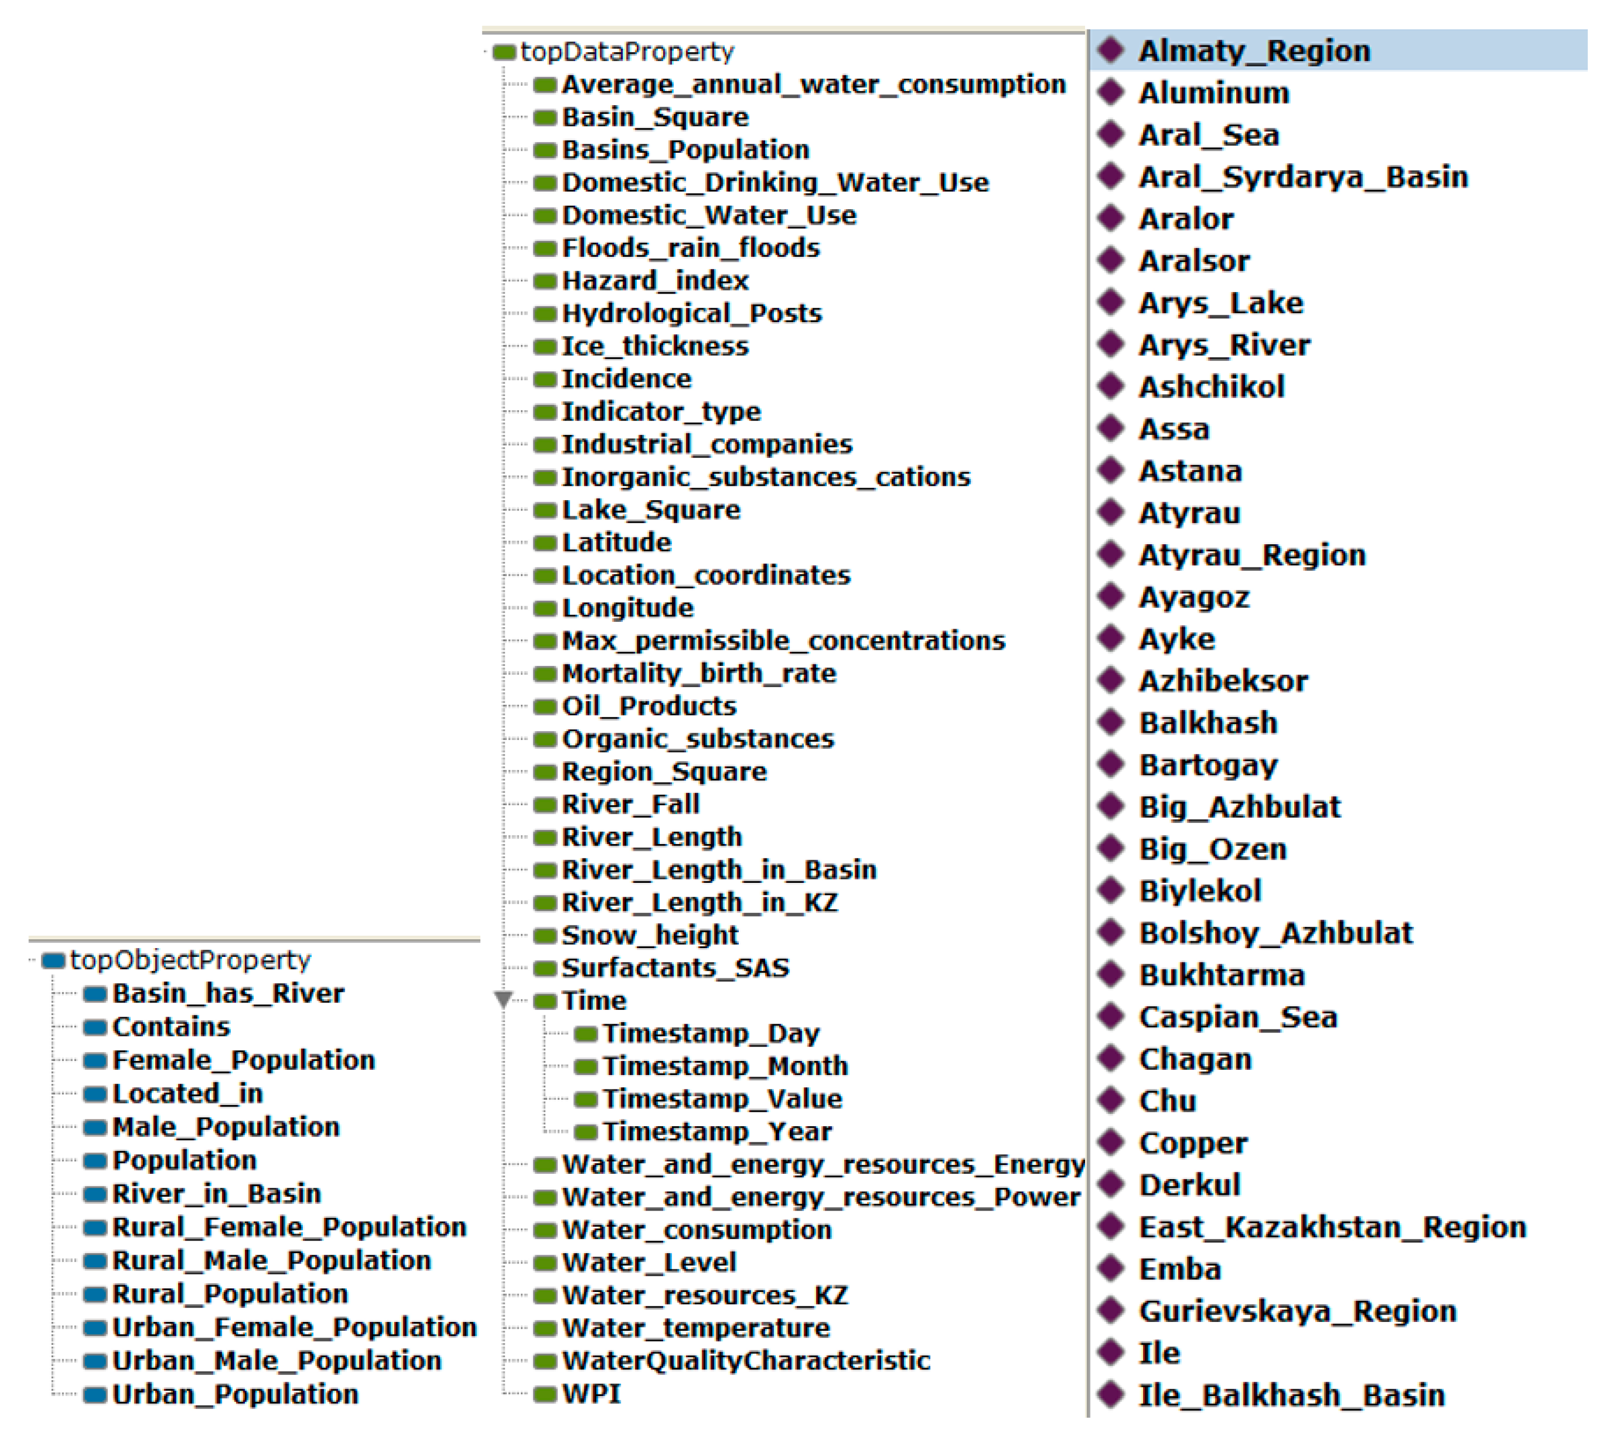The image size is (1610, 1439).
Task: Click the purple diamond beside Aral_Sea
Action: coord(1111,135)
